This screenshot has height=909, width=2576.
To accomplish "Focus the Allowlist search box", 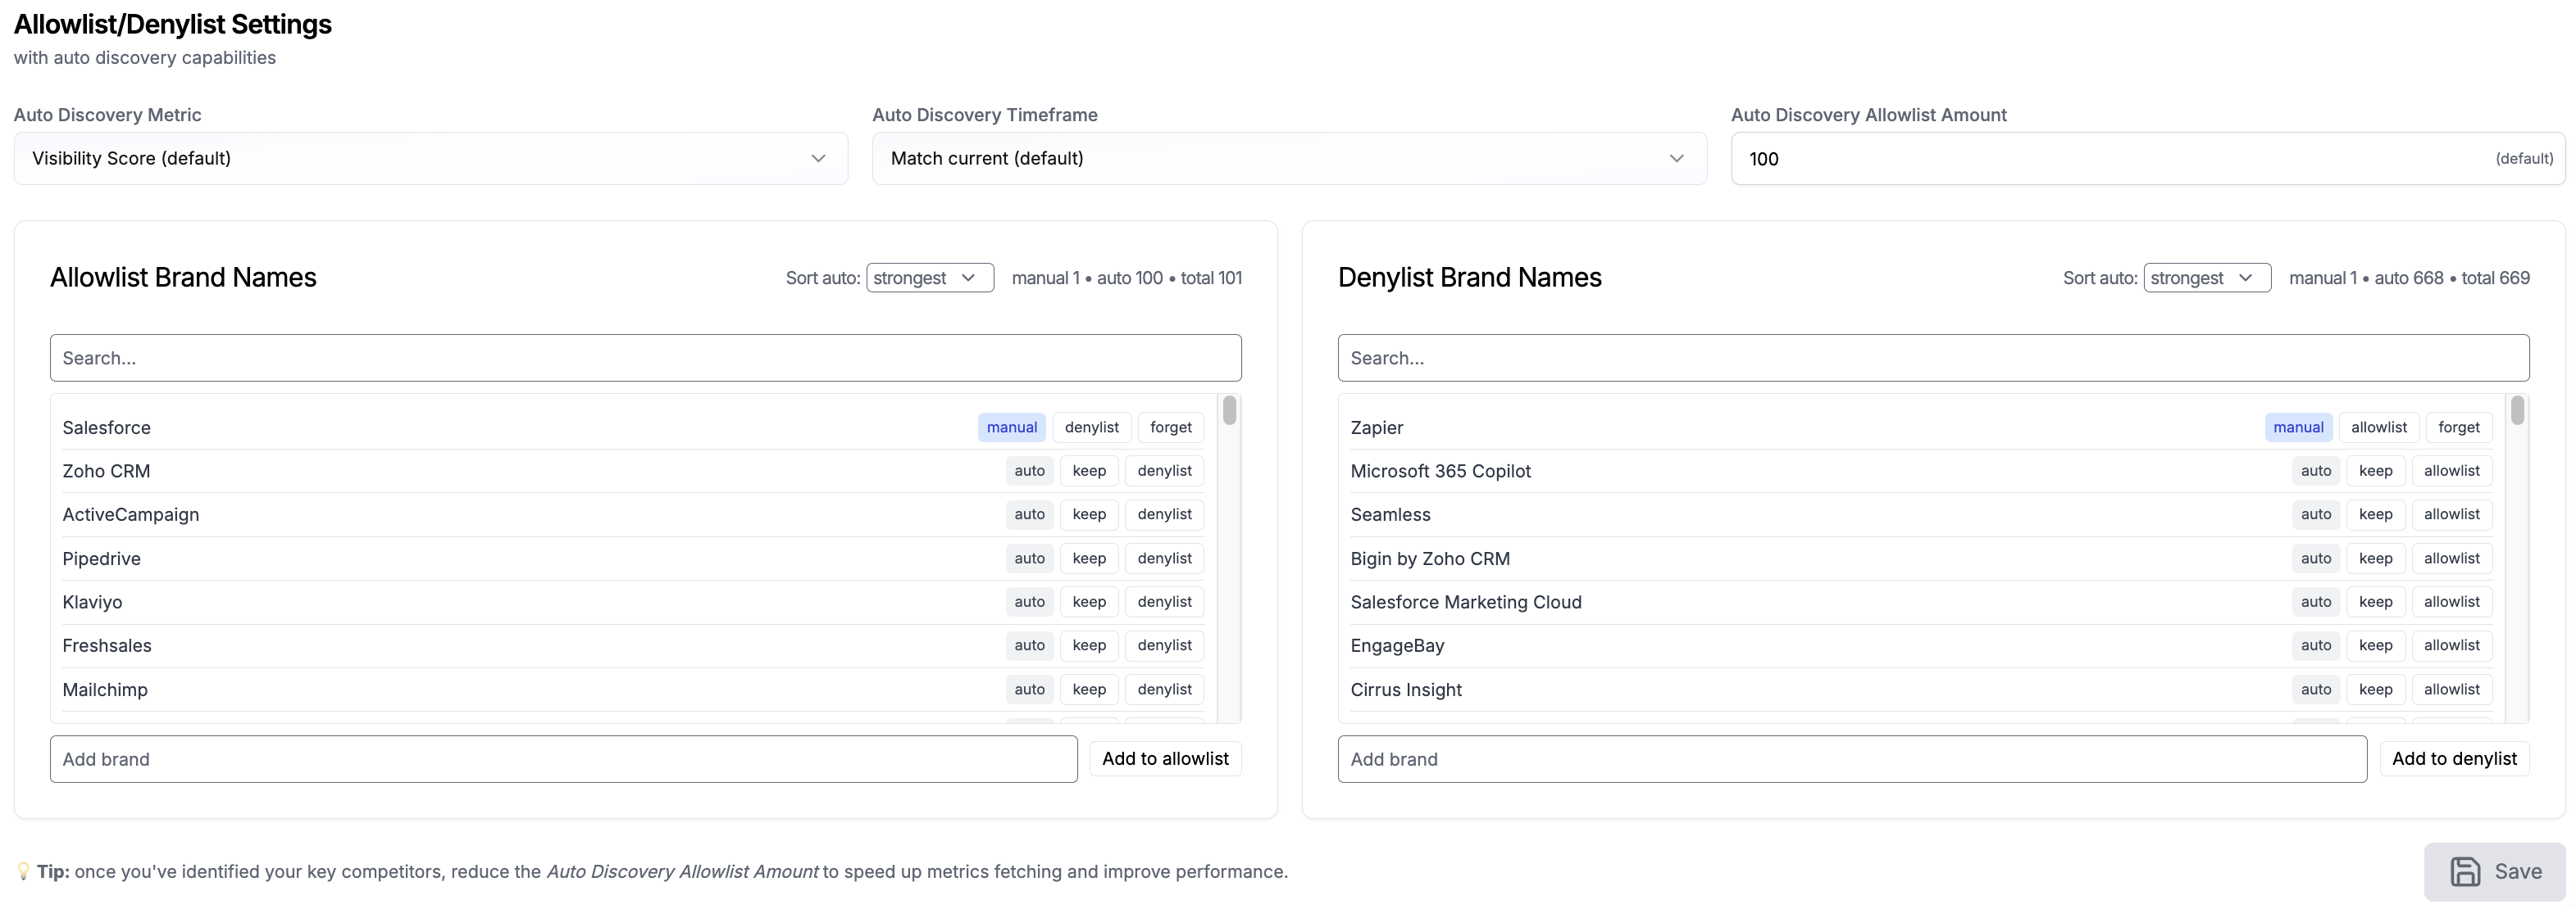I will (x=646, y=358).
